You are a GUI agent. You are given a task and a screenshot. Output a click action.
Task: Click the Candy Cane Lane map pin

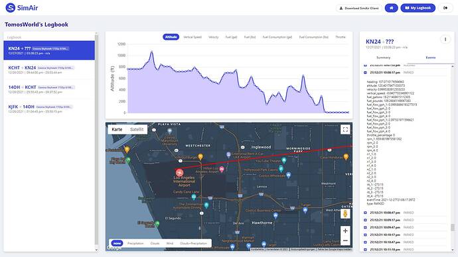[194, 197]
